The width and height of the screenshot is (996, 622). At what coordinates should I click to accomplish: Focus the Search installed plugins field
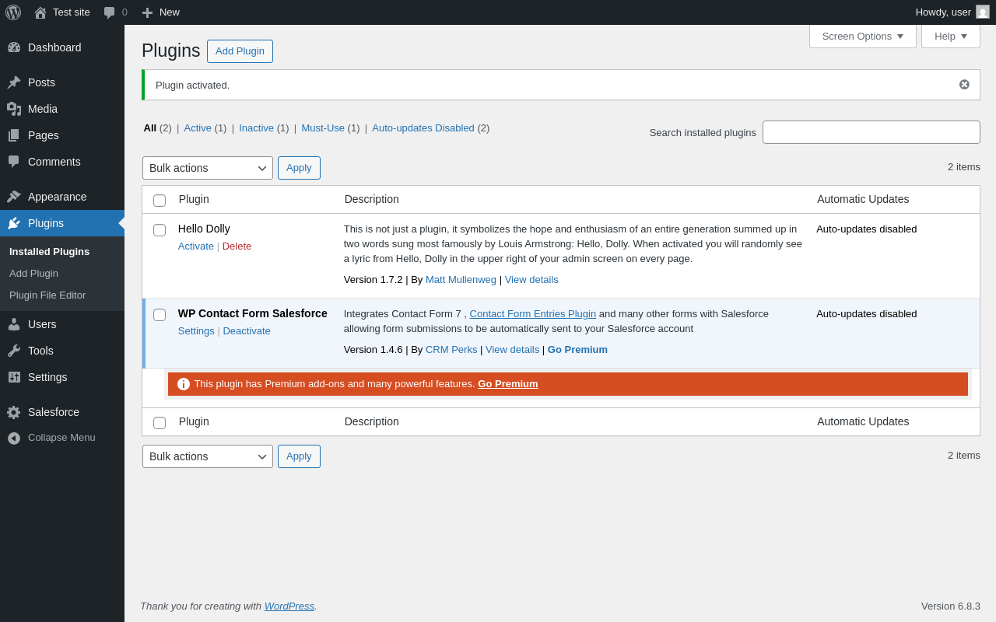(x=871, y=132)
